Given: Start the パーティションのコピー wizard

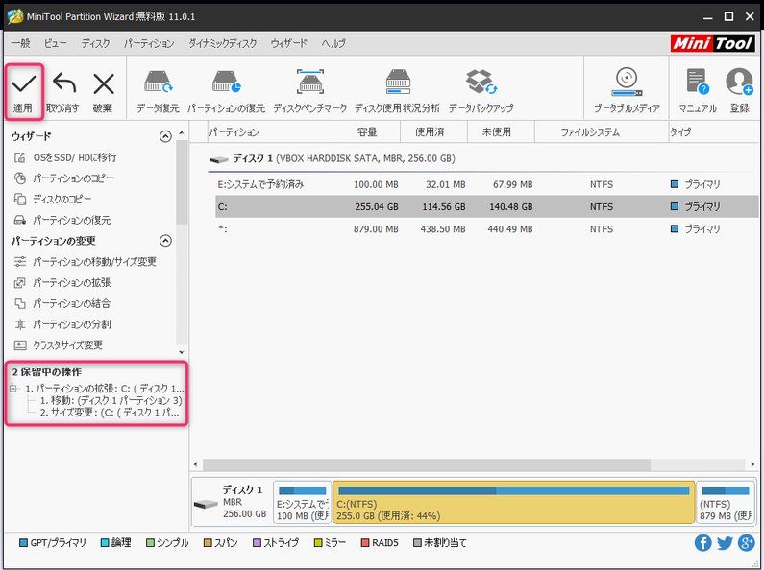Looking at the screenshot, I should [x=63, y=178].
